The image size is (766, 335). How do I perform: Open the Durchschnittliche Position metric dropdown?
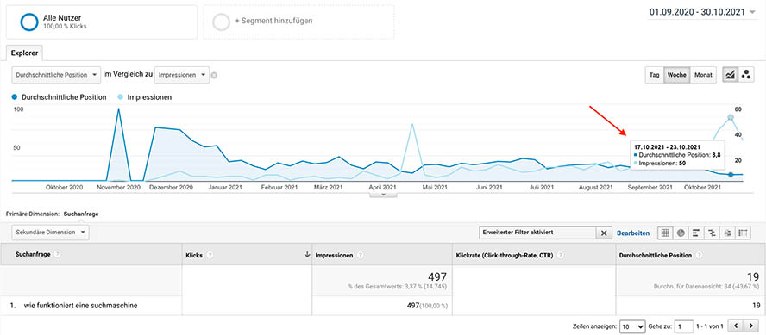coord(56,75)
